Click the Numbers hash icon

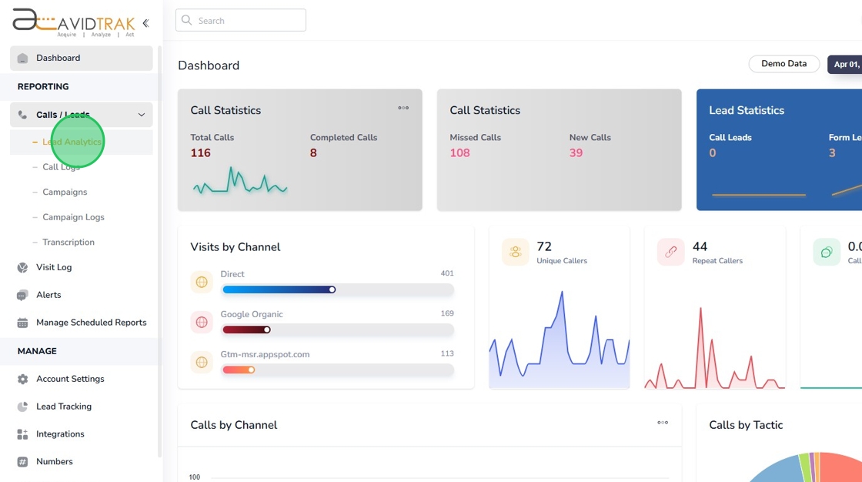22,462
